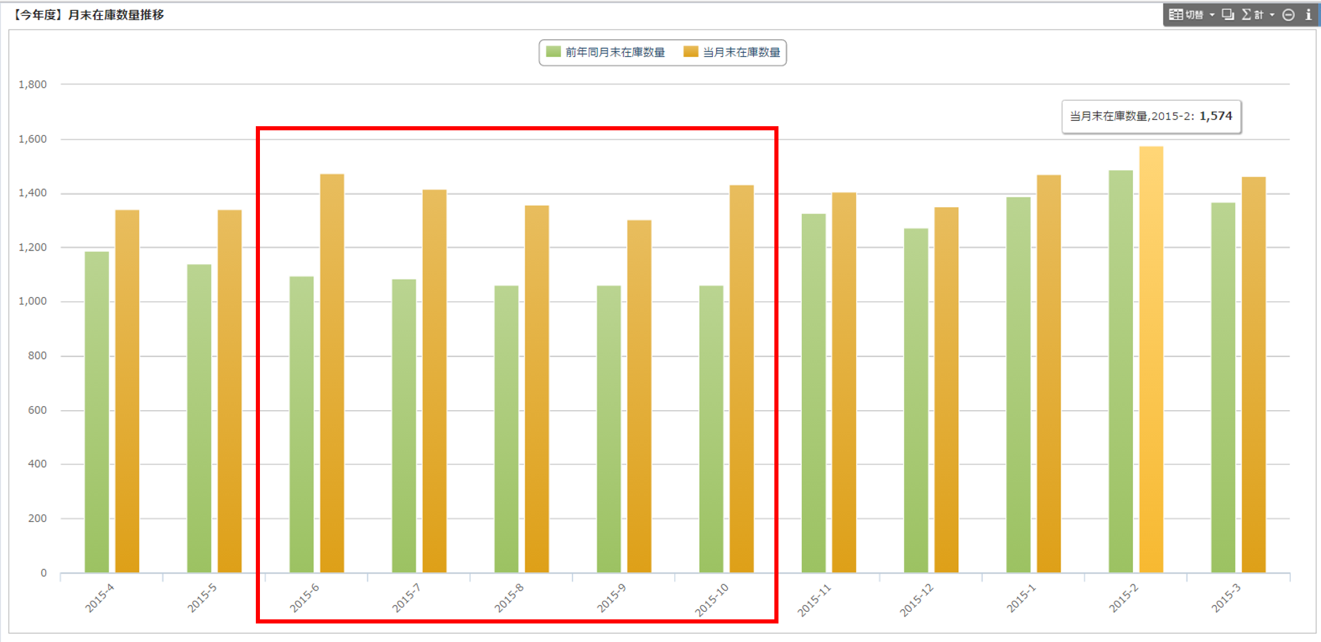
Task: Click the Σ計 totals button
Action: click(1252, 14)
